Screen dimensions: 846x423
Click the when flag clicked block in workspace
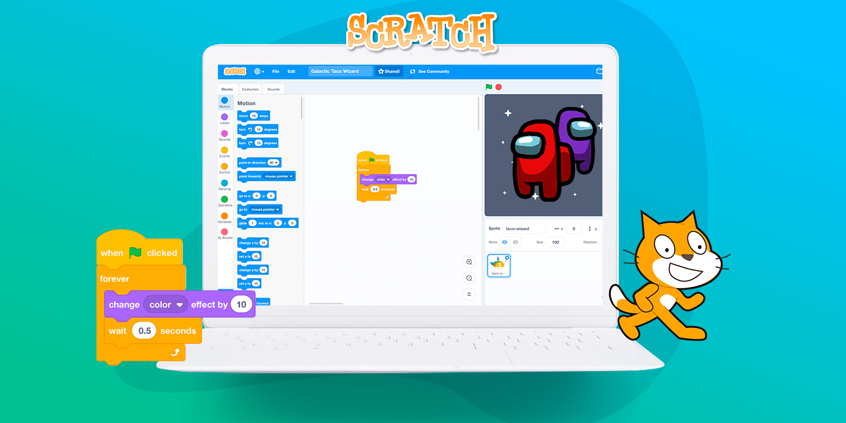[x=373, y=159]
